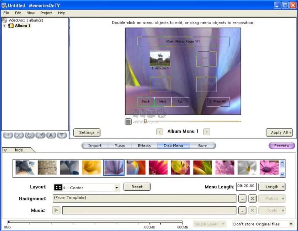Click the move album down arrow icon

point(62,135)
